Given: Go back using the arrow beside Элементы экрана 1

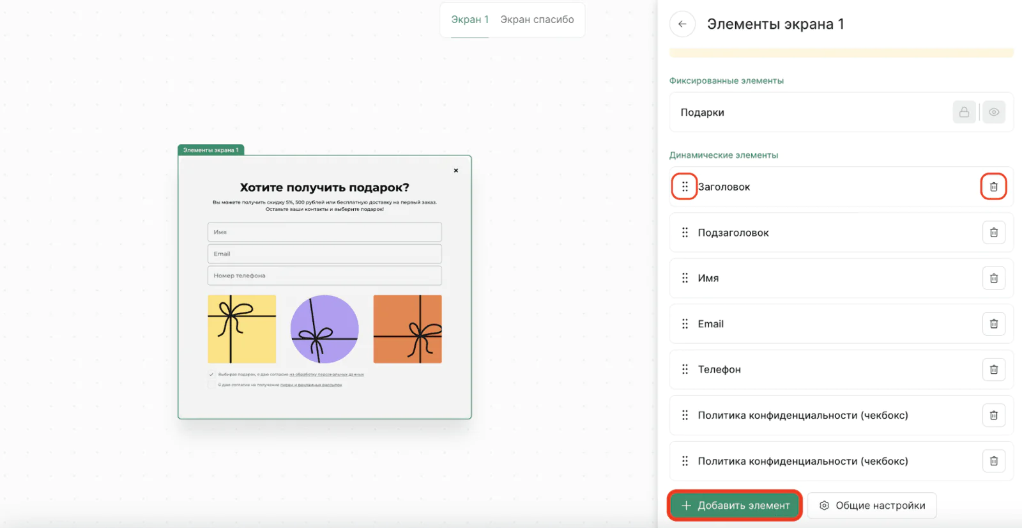Looking at the screenshot, I should tap(682, 24).
